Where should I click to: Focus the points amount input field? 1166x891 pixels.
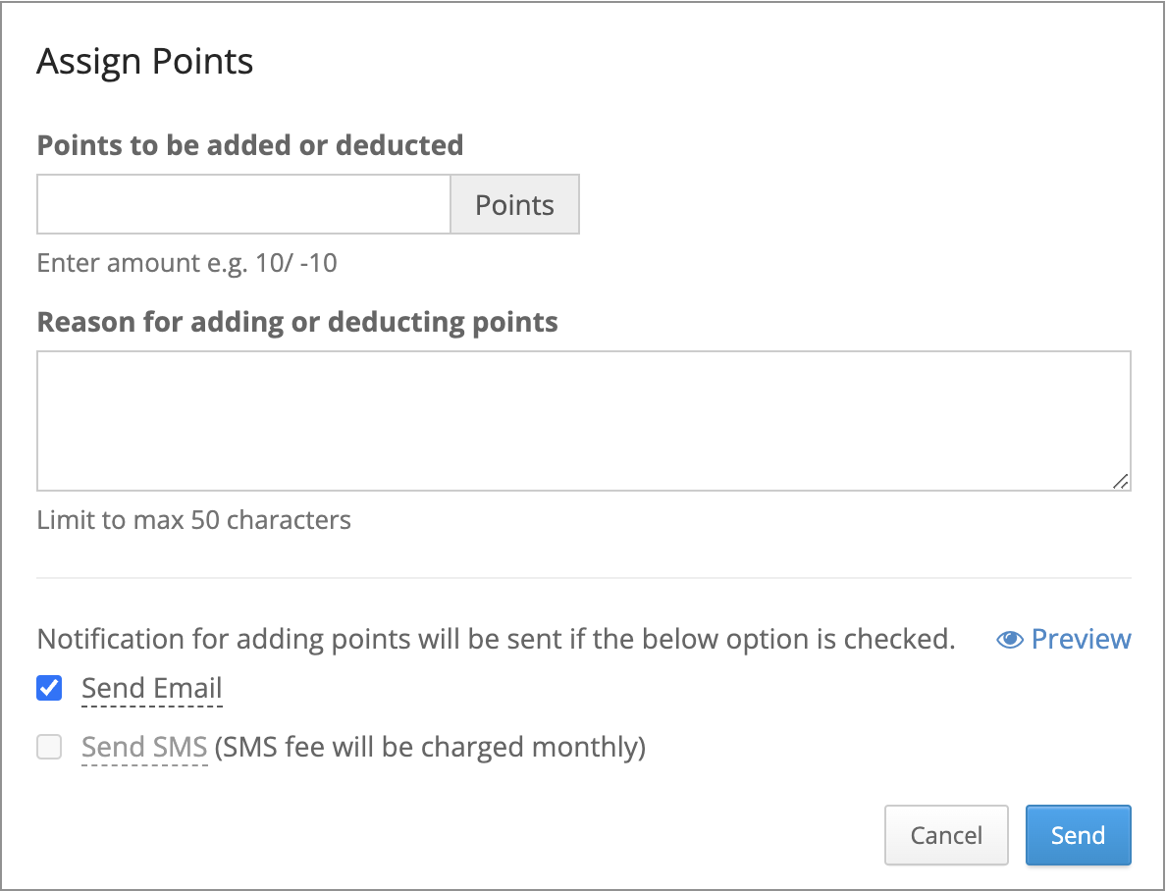coord(244,204)
